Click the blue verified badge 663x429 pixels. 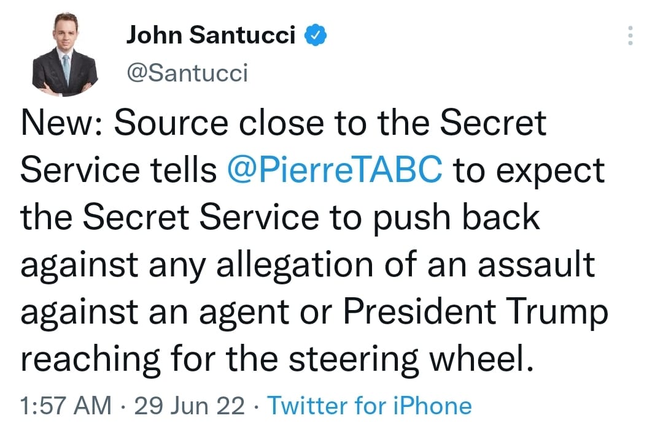click(x=316, y=36)
